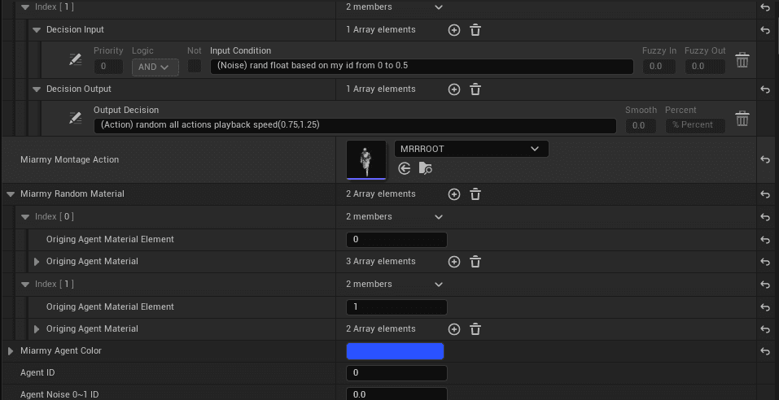Screen dimensions: 779x400
Task: Collapse the Decision Output section
Action: pyautogui.click(x=37, y=89)
